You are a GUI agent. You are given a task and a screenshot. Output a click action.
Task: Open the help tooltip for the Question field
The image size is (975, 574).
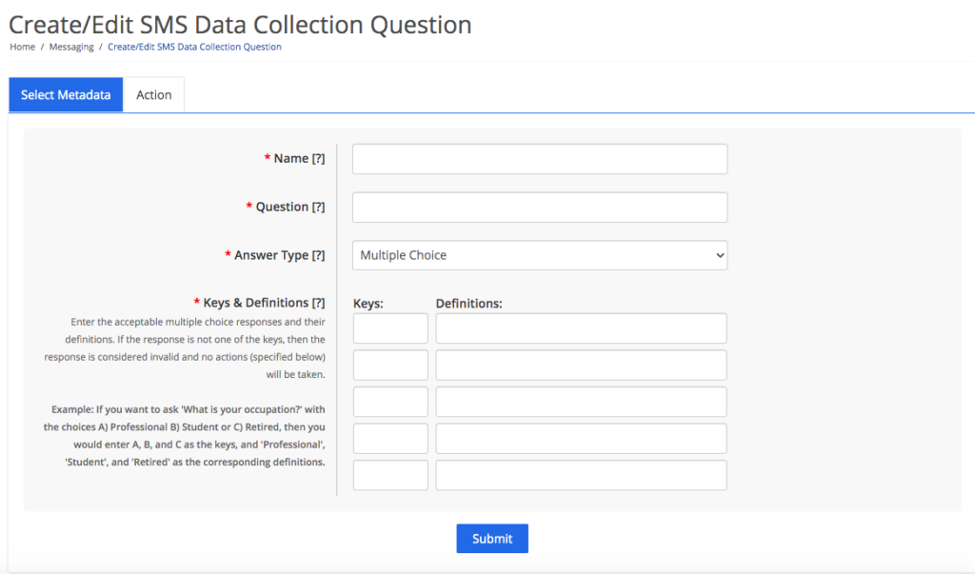318,207
